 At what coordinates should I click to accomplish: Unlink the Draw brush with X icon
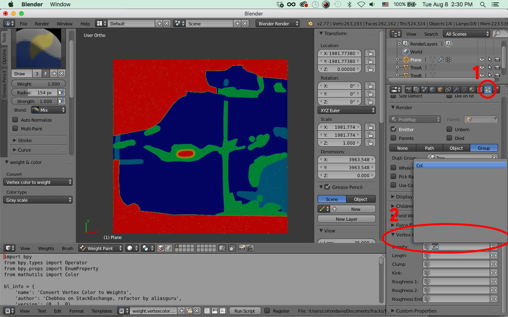[x=62, y=74]
